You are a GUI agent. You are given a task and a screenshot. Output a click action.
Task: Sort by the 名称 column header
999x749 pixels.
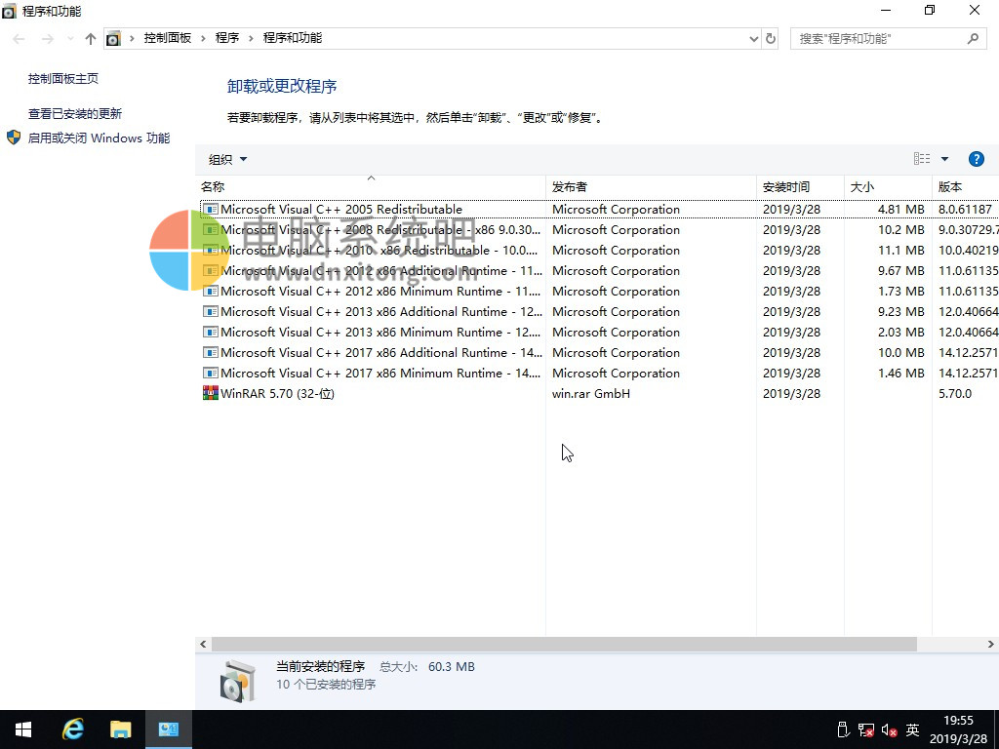coord(370,186)
